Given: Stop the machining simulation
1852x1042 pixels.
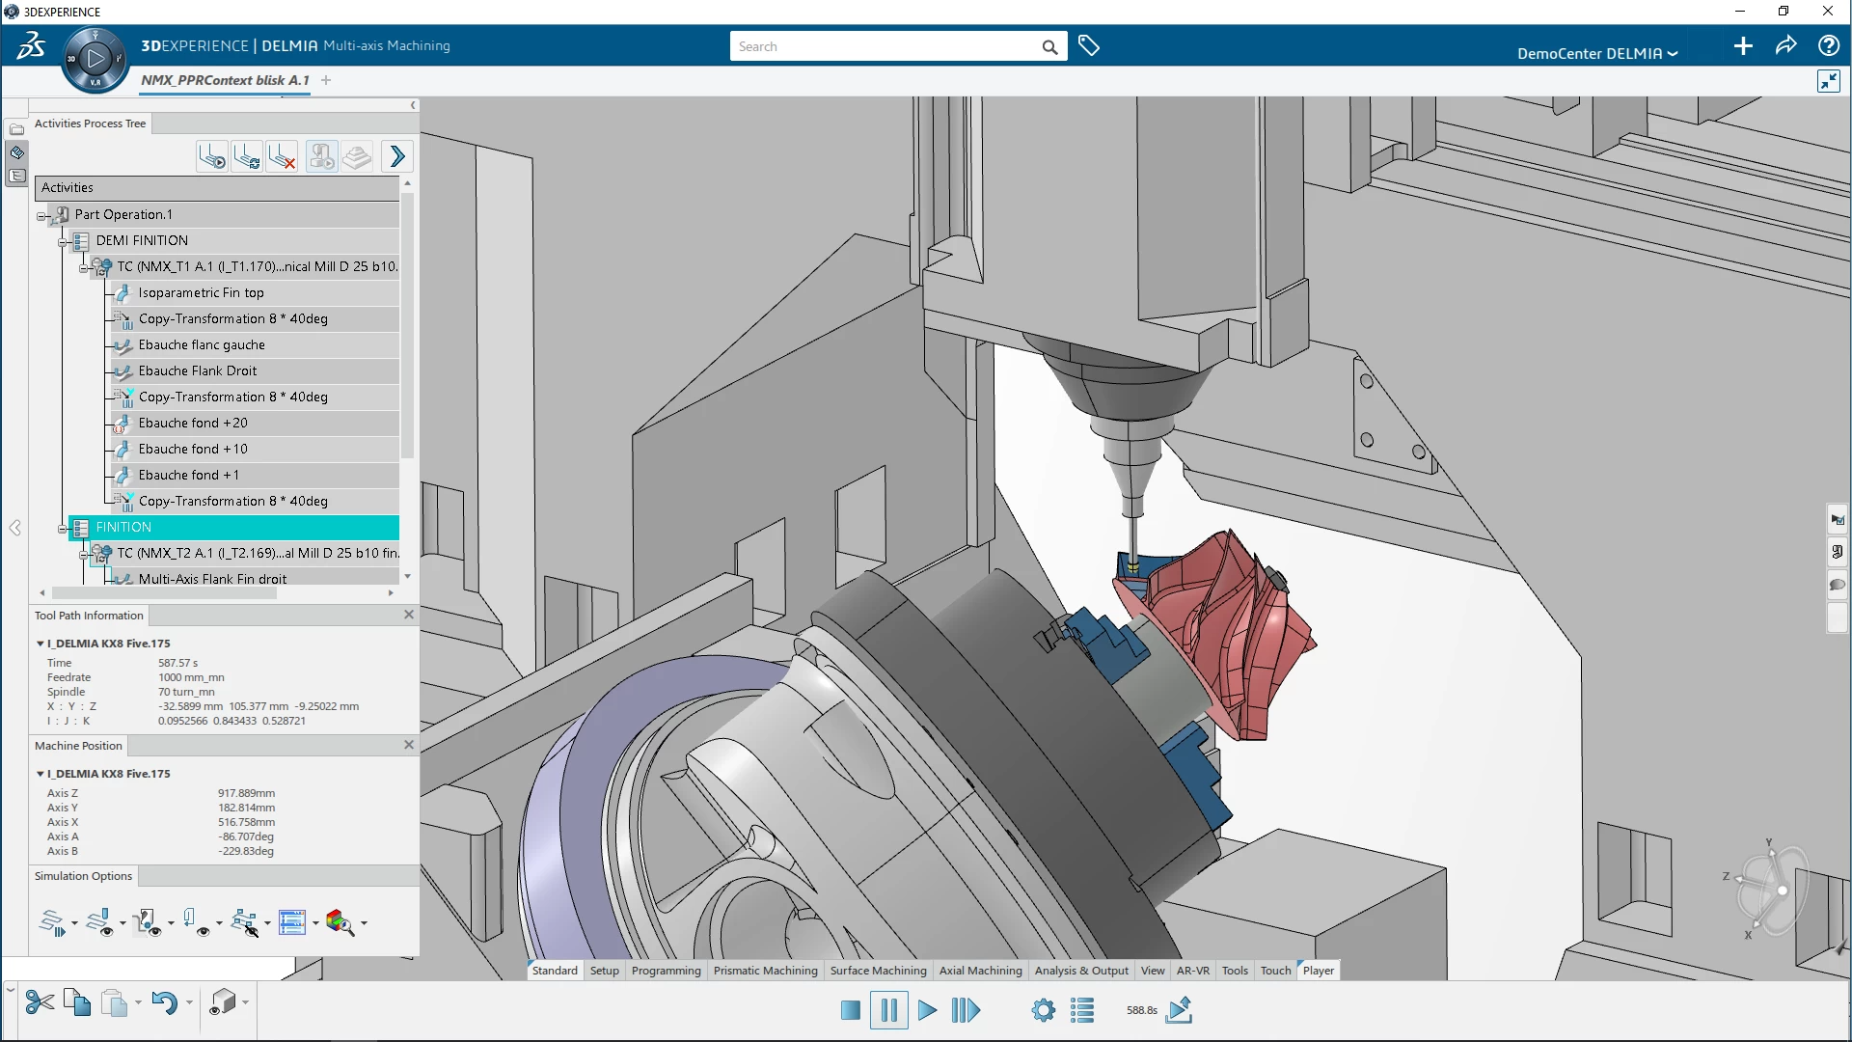Looking at the screenshot, I should (850, 1010).
